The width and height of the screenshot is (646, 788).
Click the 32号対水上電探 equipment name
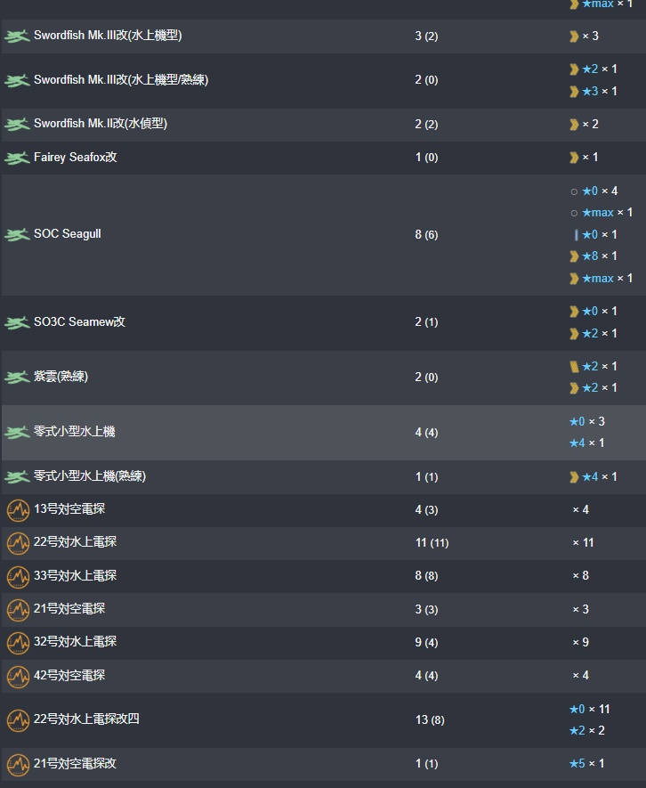[x=75, y=642]
